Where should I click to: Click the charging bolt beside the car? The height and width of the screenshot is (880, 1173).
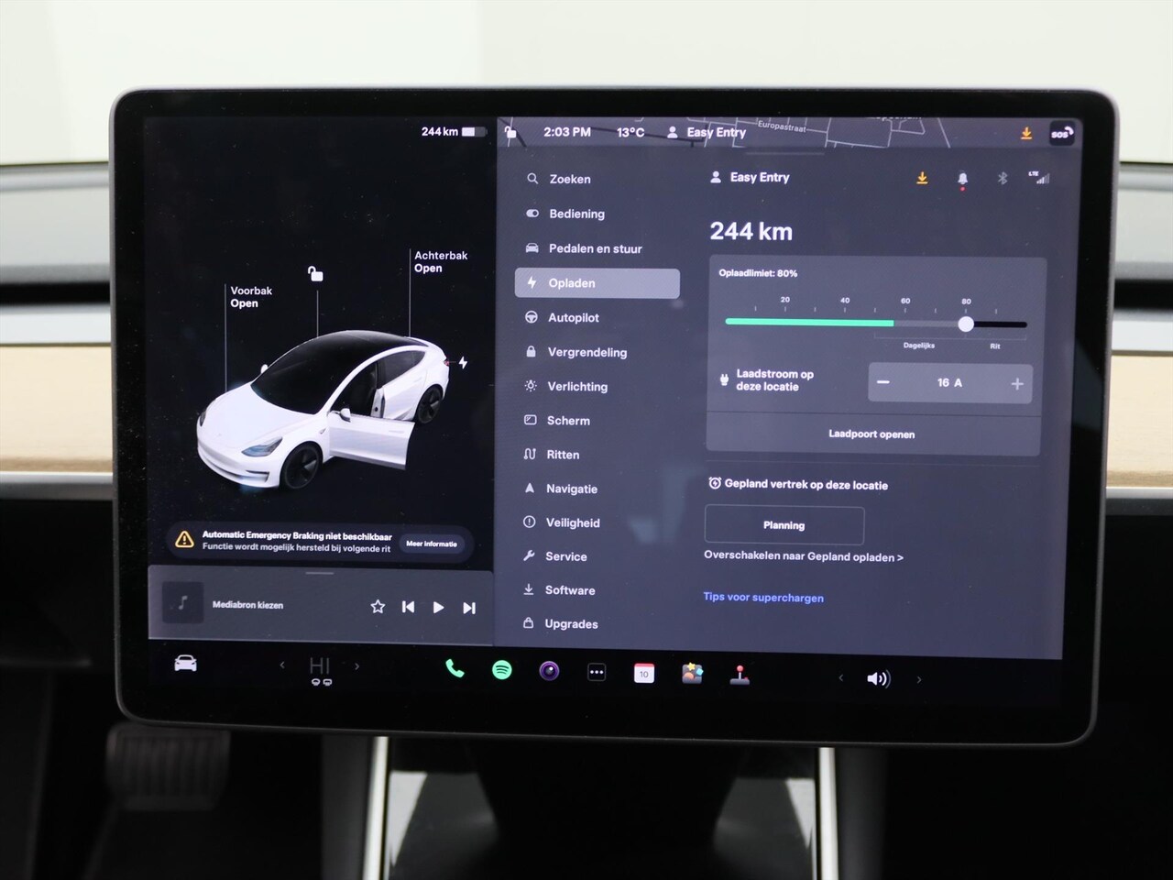(x=464, y=363)
